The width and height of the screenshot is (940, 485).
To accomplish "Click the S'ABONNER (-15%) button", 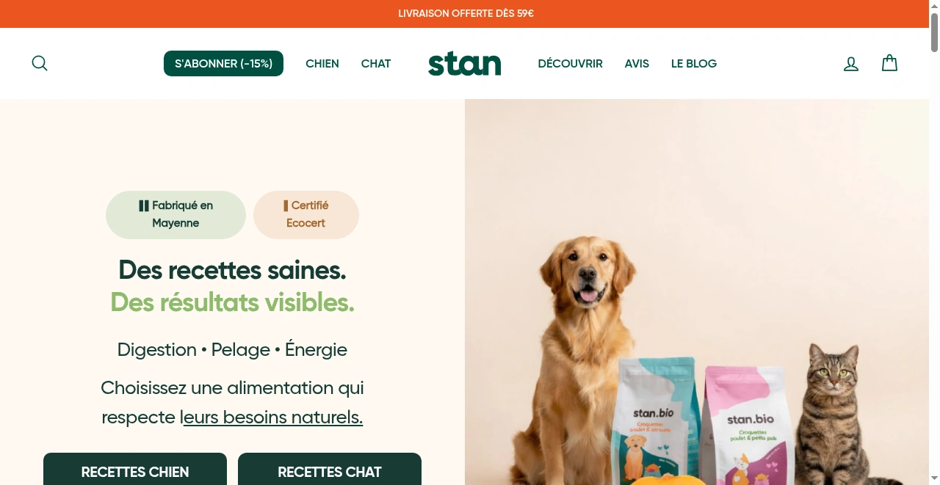I will [x=223, y=64].
